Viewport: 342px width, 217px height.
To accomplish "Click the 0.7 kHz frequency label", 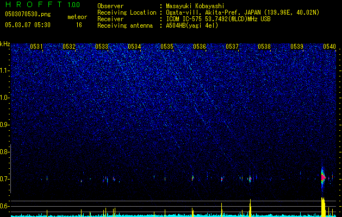I will click(4, 179).
